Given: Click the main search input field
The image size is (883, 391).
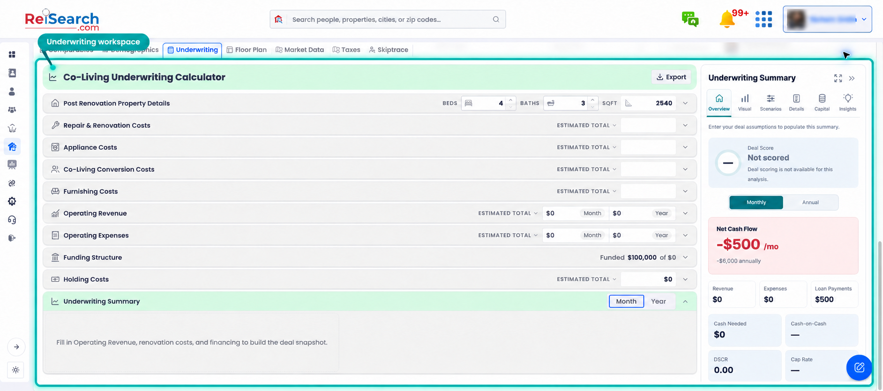Looking at the screenshot, I should click(x=388, y=19).
